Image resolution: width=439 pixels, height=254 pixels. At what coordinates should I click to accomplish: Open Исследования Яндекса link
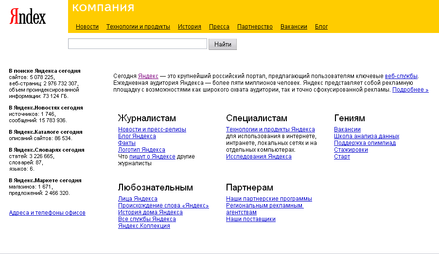259,157
